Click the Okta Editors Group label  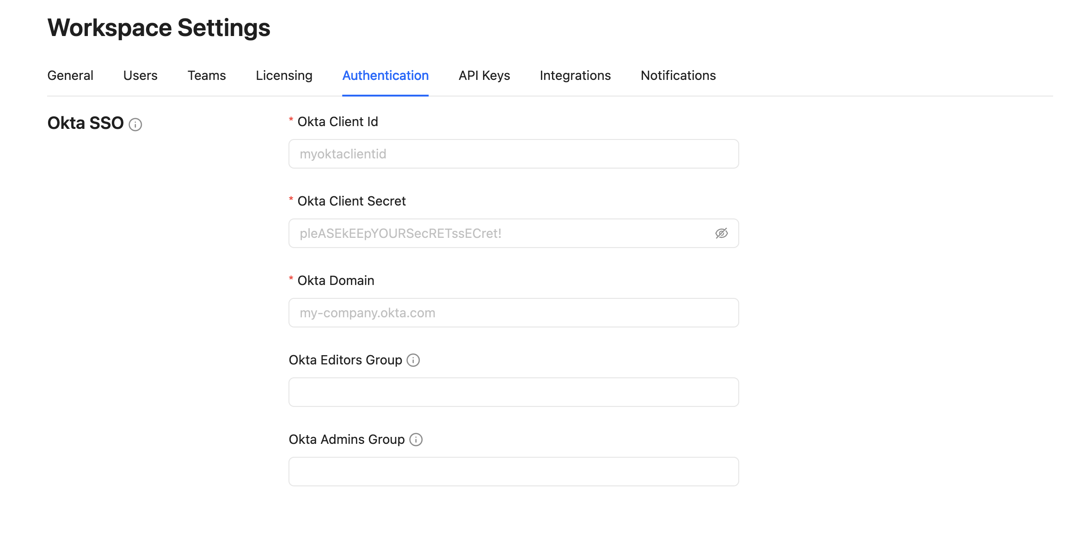345,360
